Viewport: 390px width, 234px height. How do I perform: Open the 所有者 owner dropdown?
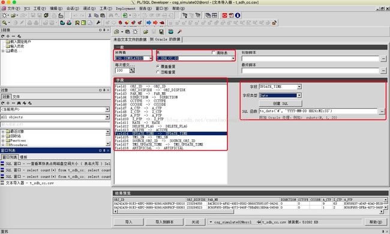click(151, 58)
